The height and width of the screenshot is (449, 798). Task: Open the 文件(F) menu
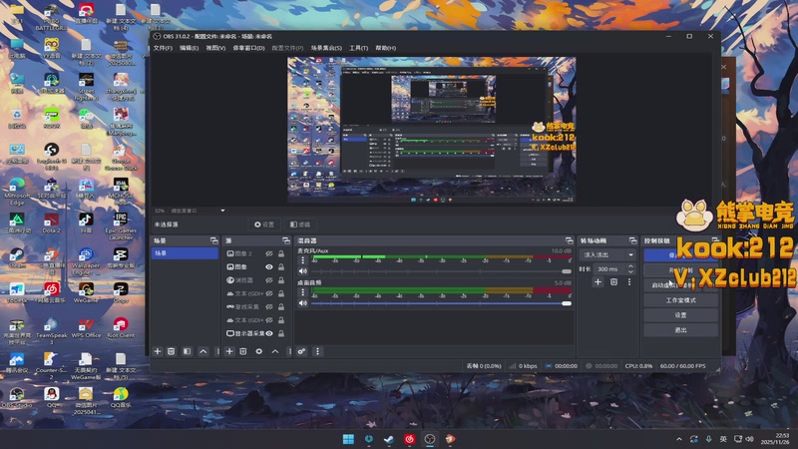tap(163, 48)
